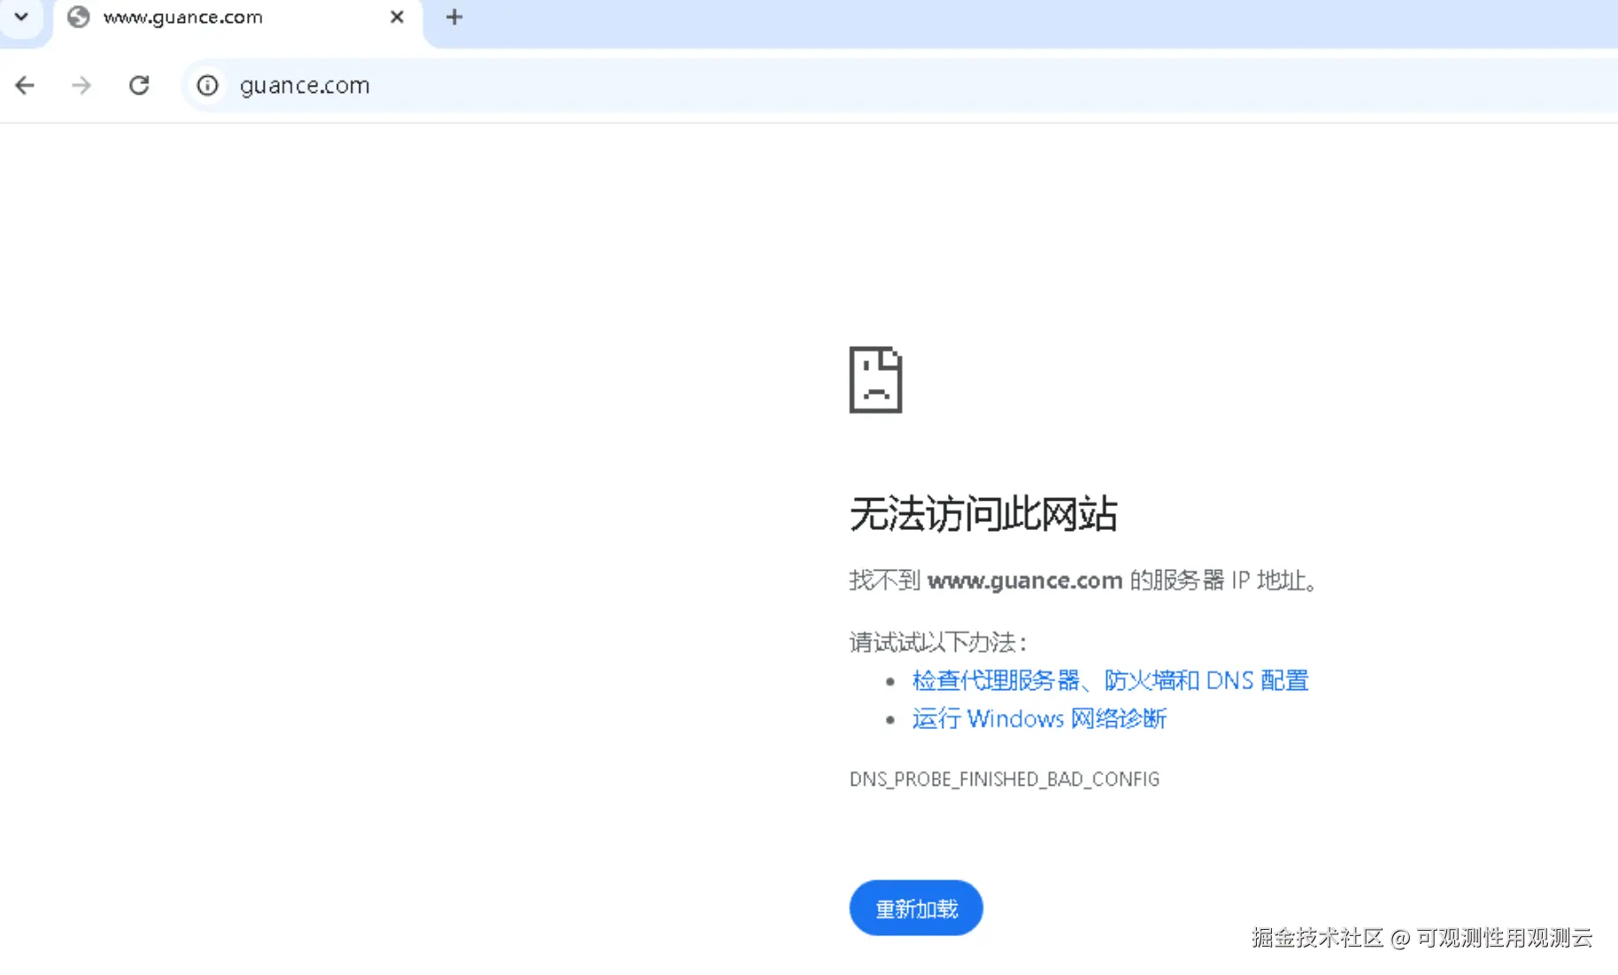Click the globe favicon on the tab

tap(79, 17)
